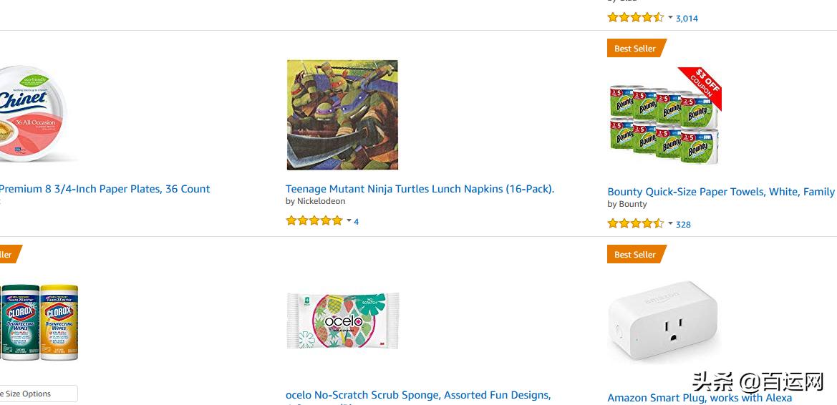Expand rating dropdown arrow beside 3,014 reviews

[x=670, y=18]
